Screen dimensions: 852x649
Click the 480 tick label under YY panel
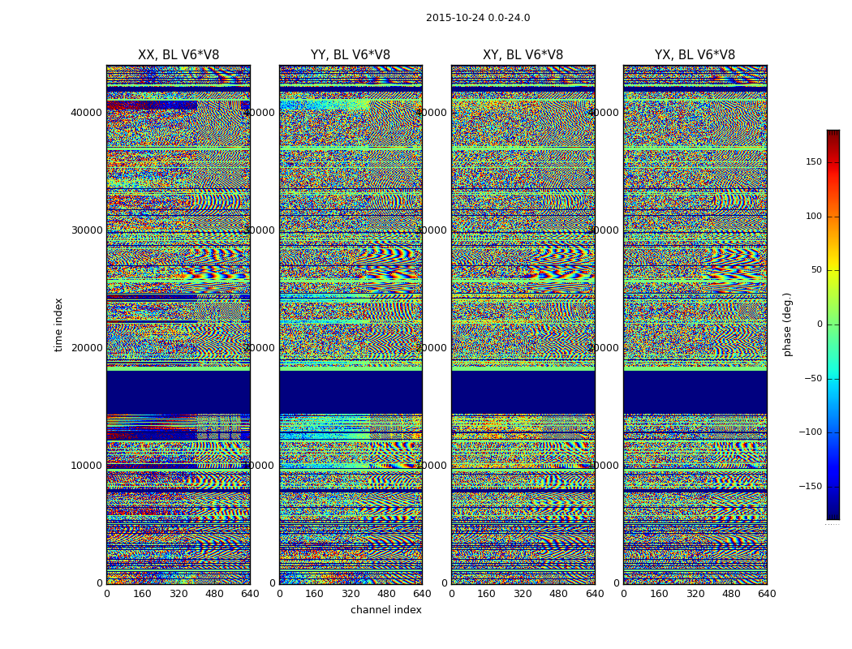pos(386,594)
